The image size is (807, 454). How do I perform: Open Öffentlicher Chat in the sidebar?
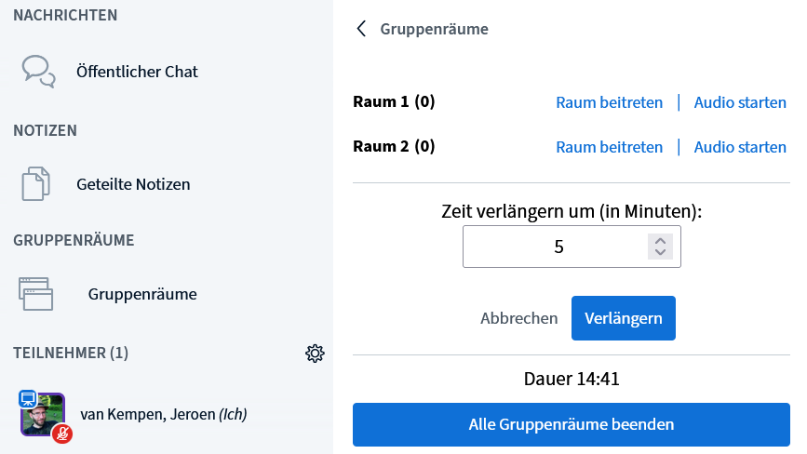pyautogui.click(x=137, y=71)
